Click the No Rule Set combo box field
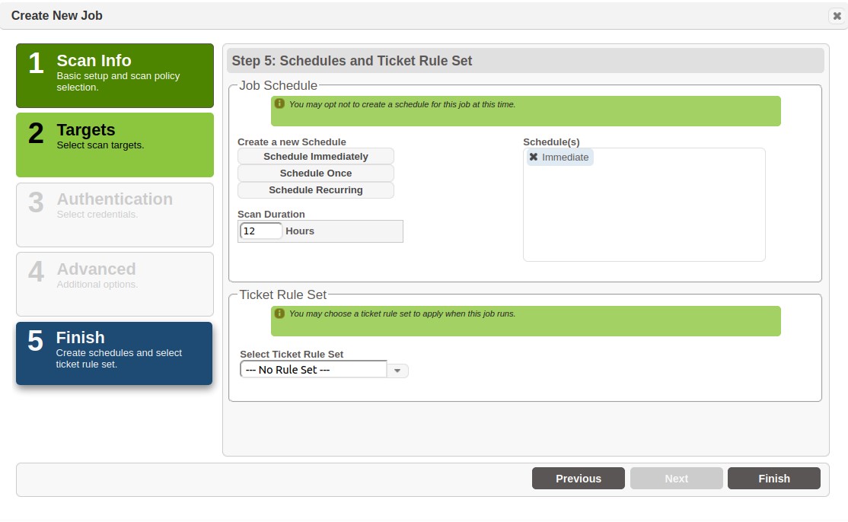The width and height of the screenshot is (848, 522). [313, 370]
